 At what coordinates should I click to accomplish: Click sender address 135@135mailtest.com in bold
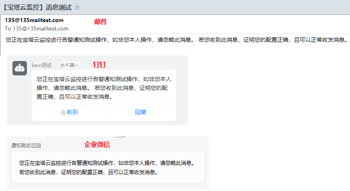34,20
